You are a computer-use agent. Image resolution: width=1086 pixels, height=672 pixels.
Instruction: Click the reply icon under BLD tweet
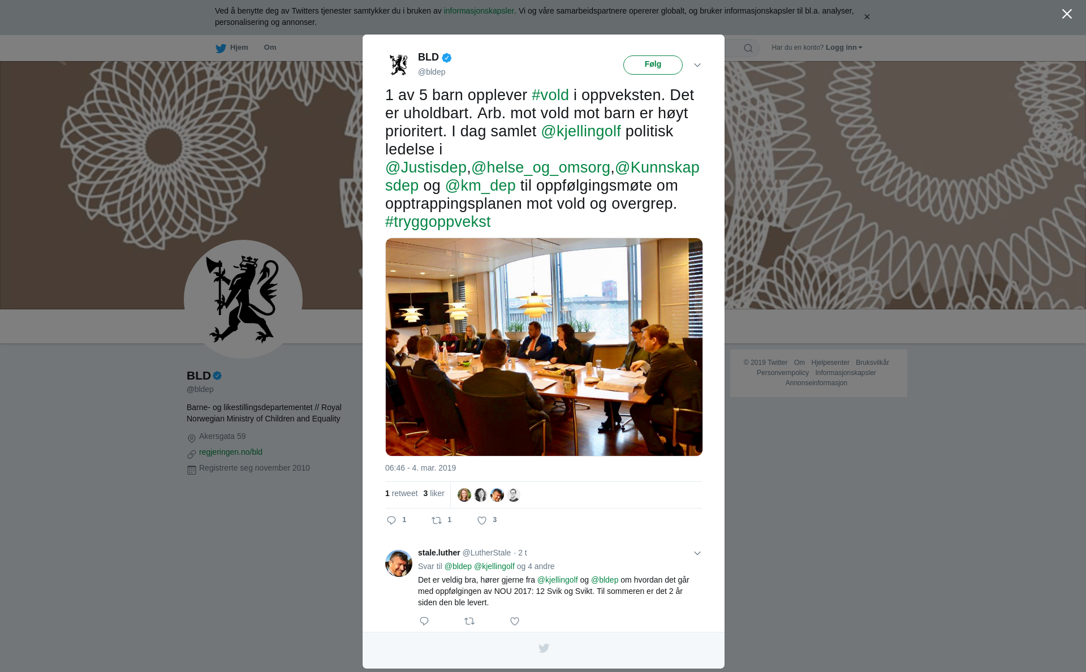point(391,520)
